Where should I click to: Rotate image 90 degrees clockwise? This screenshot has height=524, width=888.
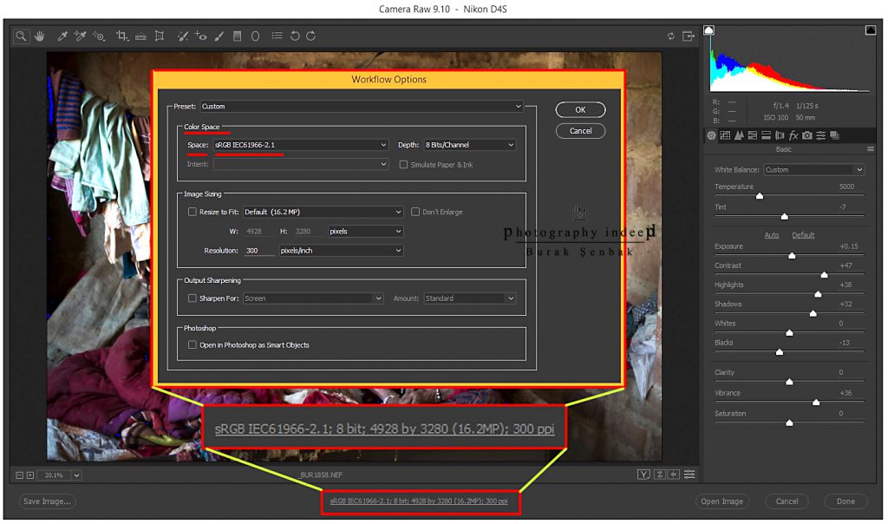(x=310, y=36)
